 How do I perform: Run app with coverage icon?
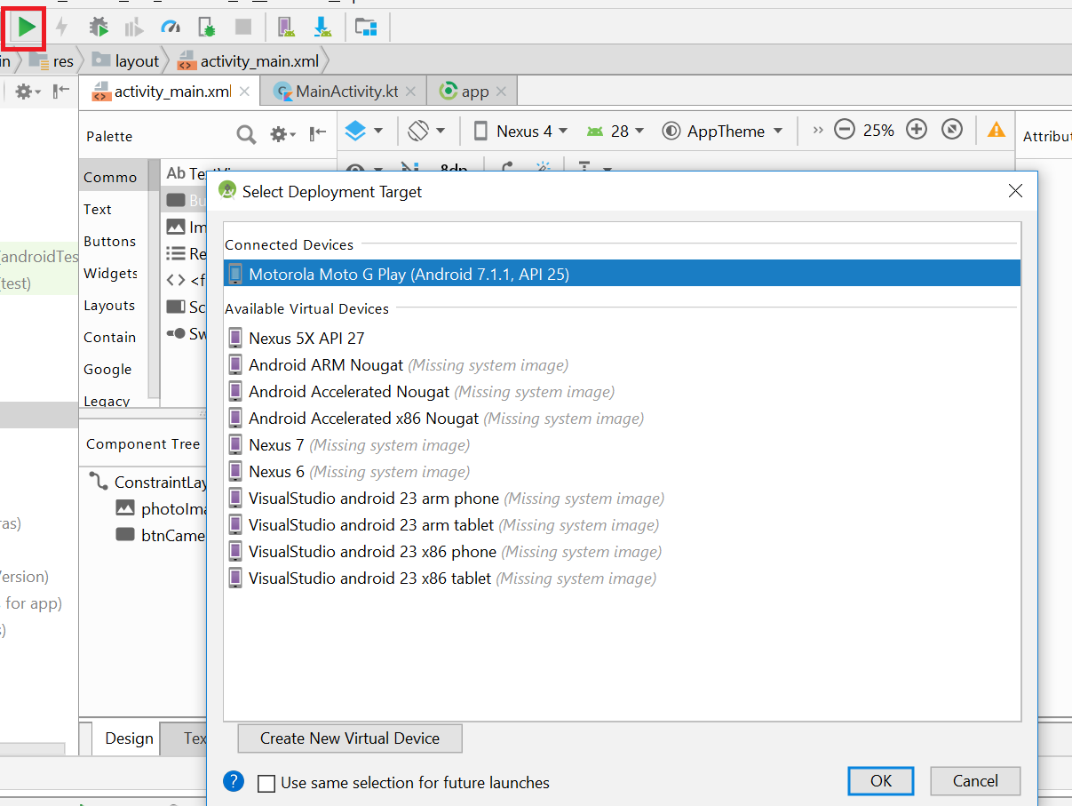(x=134, y=28)
